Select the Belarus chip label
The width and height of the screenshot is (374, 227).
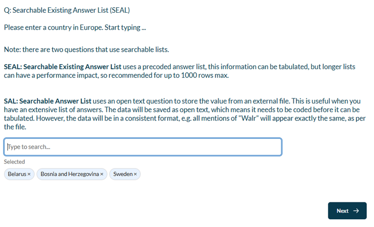click(x=17, y=174)
